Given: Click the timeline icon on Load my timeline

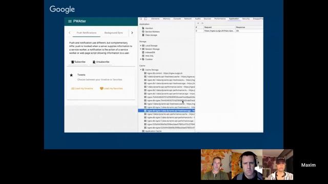Looking at the screenshot, I should click(x=73, y=88).
